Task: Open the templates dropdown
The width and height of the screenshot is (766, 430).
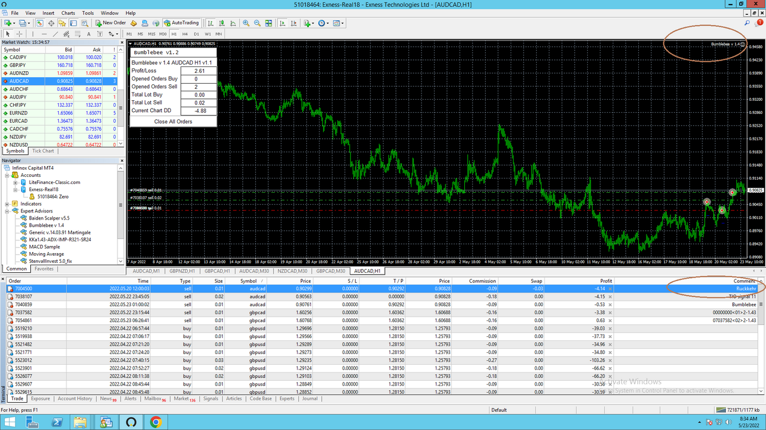Action: [x=342, y=23]
